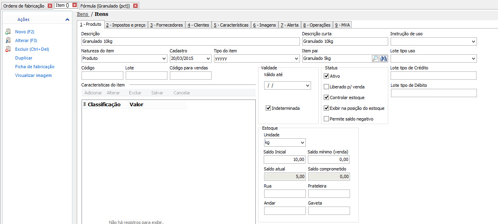This screenshot has width=498, height=224.
Task: Toggle the Controlar estoque checkbox
Action: (x=327, y=98)
